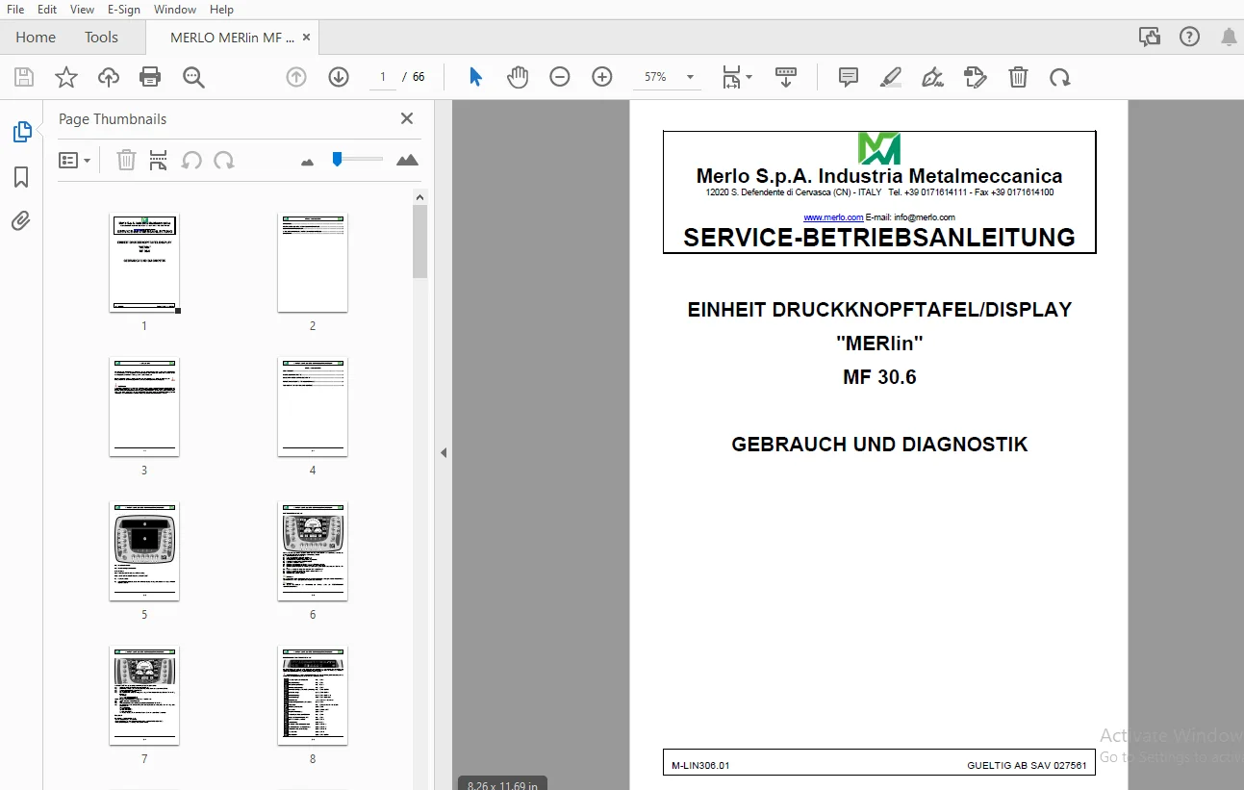Click the insert pages icon in thumbnails panel
This screenshot has width=1244, height=790.
[159, 160]
